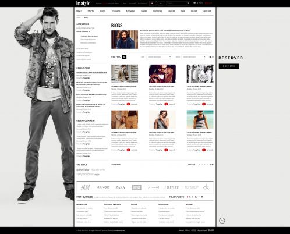290x234 pixels.
Task: Open the Contact page
Action: tap(207, 11)
